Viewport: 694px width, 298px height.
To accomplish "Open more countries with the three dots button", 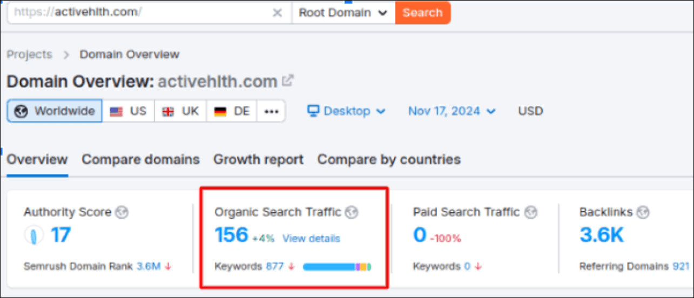I will (271, 111).
